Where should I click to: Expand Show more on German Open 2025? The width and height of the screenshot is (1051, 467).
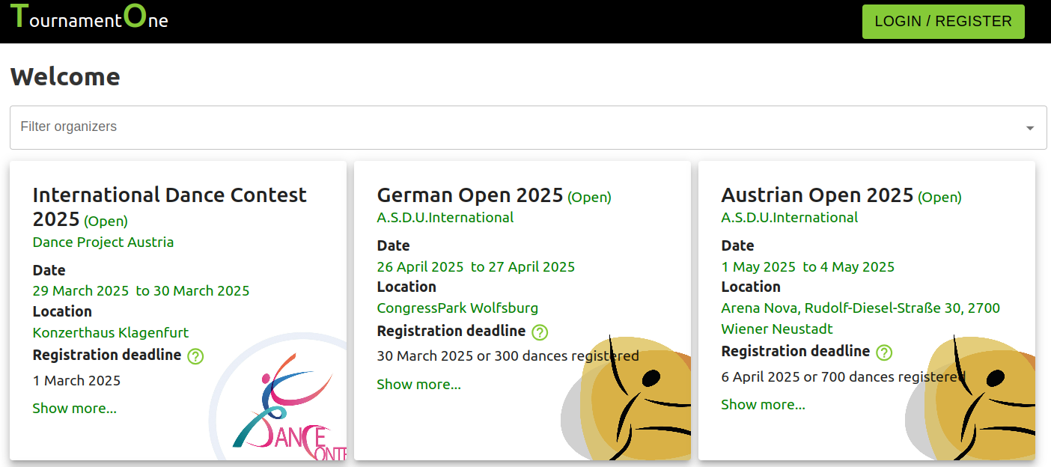point(418,385)
